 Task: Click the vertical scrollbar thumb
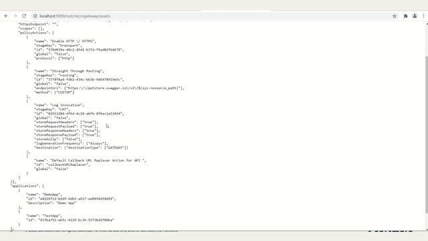[427, 135]
